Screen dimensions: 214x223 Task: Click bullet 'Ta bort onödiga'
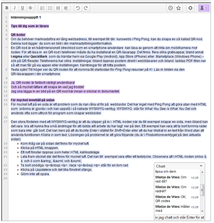(75, 165)
